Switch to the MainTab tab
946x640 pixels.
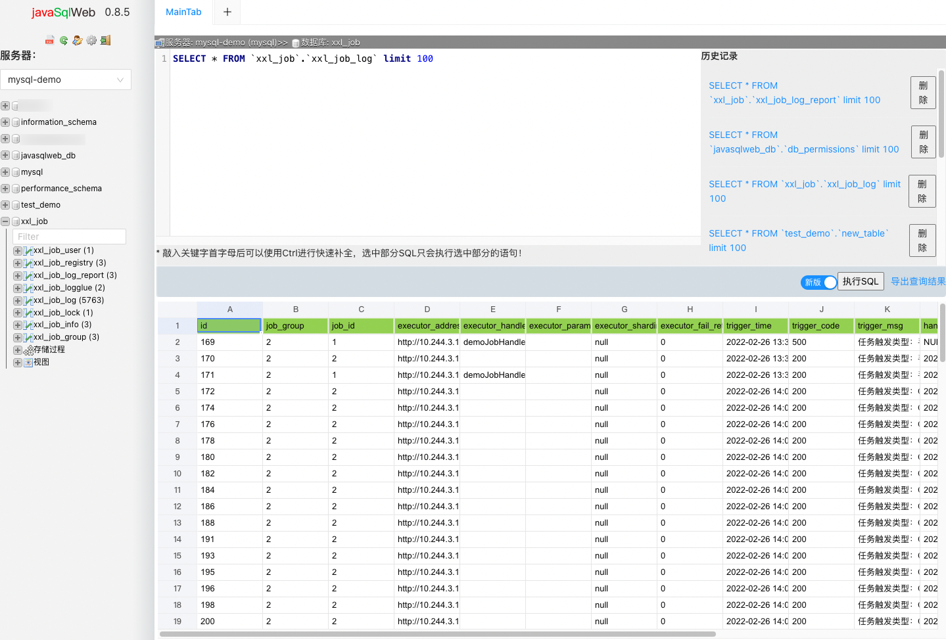click(183, 12)
